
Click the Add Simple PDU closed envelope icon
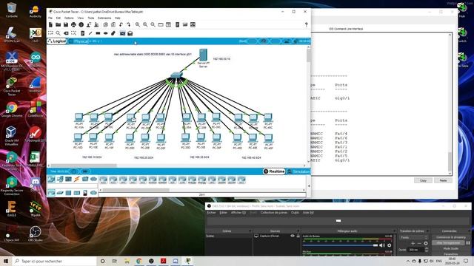[122, 33]
